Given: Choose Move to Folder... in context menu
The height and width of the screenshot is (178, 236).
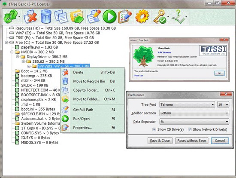Looking at the screenshot, I should tap(93, 99).
